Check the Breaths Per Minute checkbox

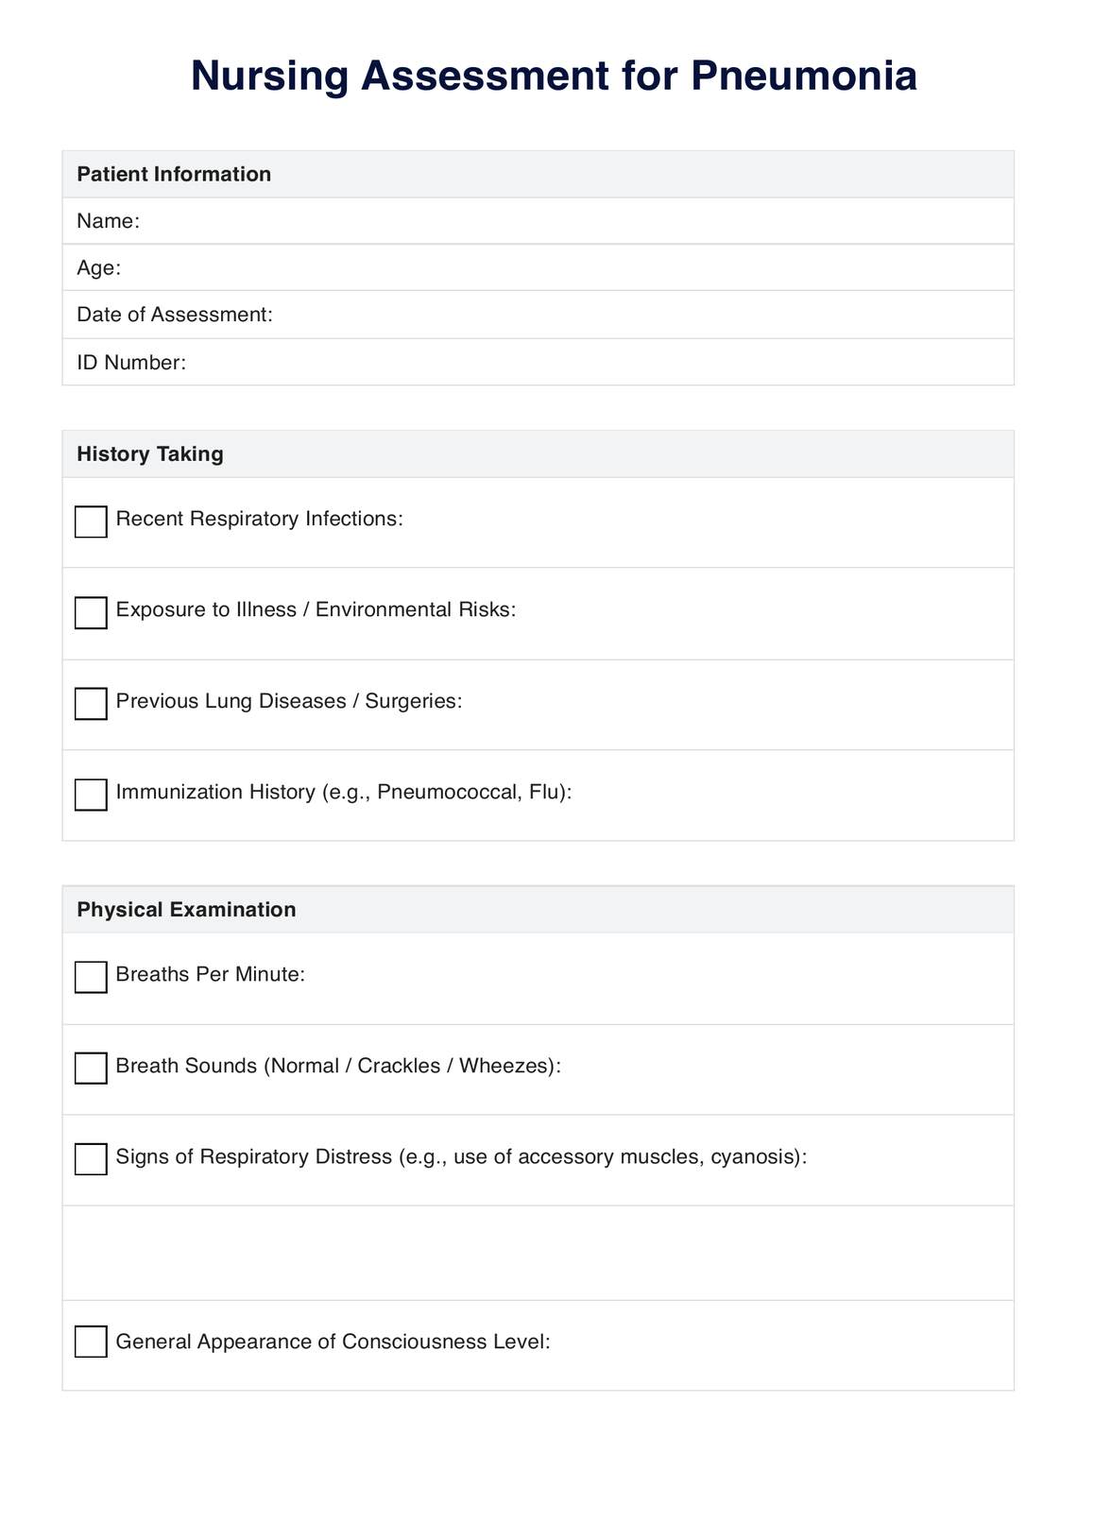[x=91, y=977]
